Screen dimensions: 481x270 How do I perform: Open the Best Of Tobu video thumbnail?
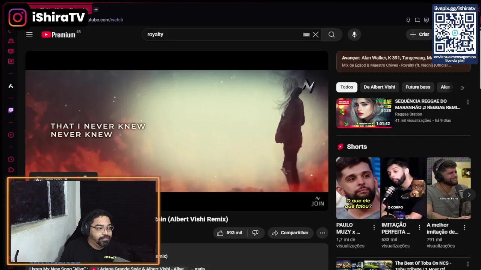[x=364, y=265]
